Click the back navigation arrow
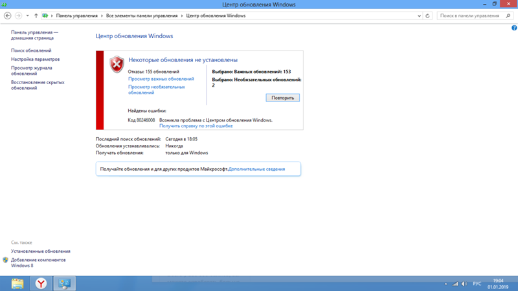 (8, 16)
